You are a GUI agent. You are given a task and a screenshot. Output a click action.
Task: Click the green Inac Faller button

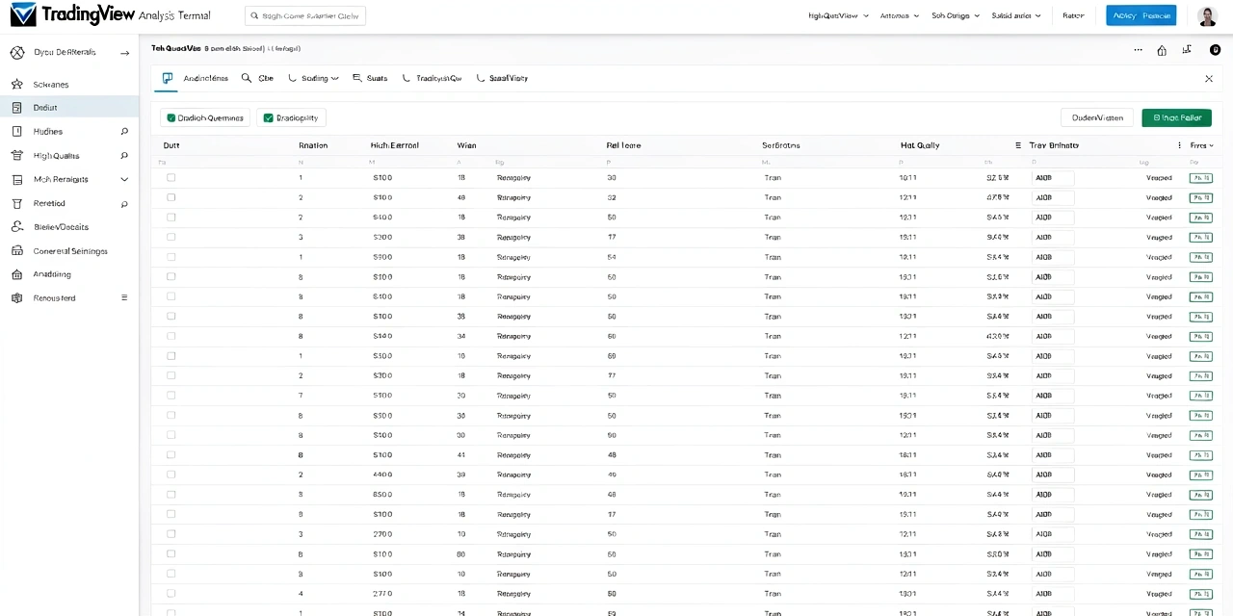pyautogui.click(x=1176, y=117)
